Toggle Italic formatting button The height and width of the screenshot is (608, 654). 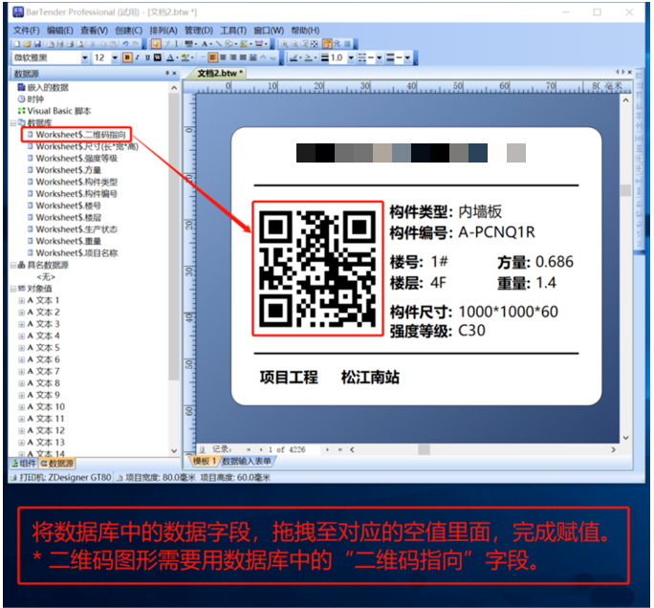click(x=138, y=57)
